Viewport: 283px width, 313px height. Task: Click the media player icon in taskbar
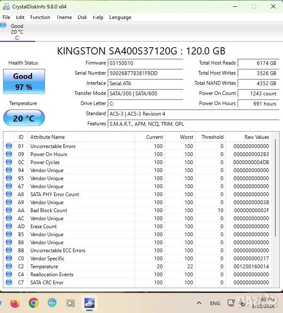[x=70, y=303]
